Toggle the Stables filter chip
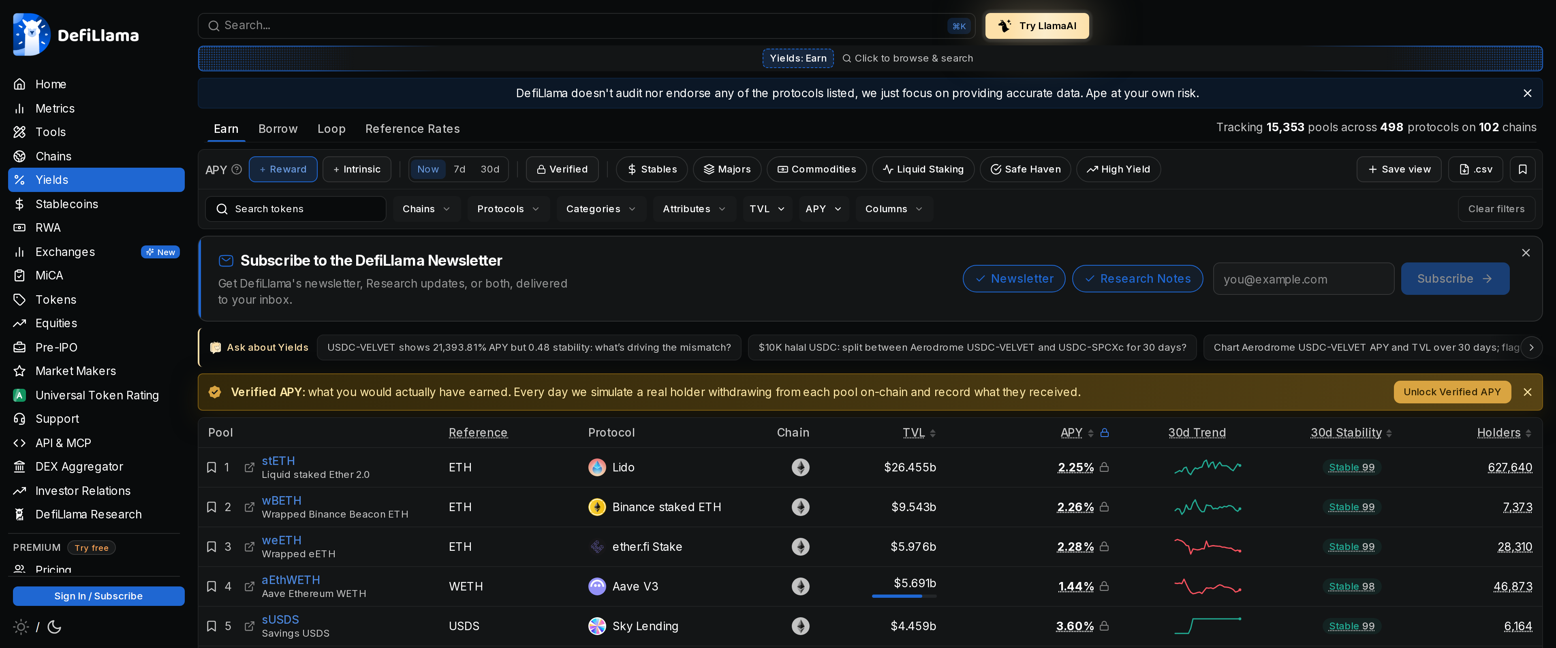The width and height of the screenshot is (1556, 648). tap(651, 170)
